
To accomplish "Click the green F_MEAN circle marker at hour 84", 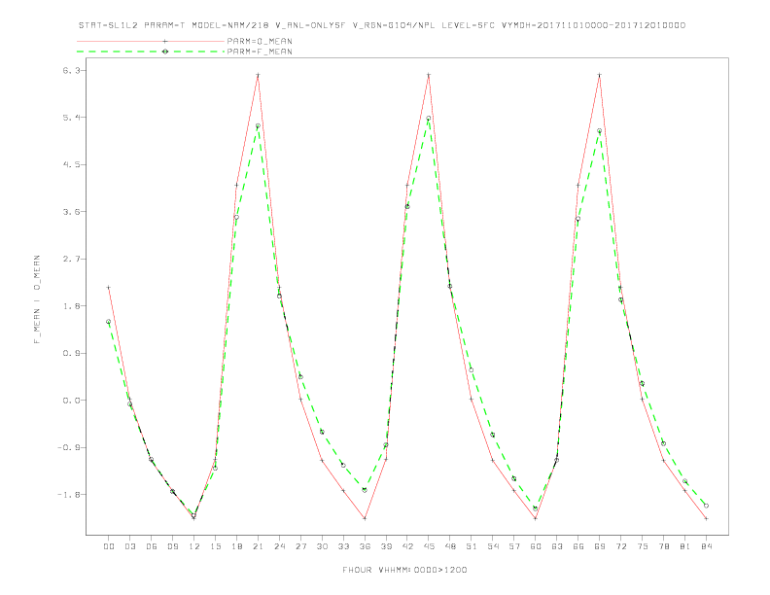I will coord(706,506).
